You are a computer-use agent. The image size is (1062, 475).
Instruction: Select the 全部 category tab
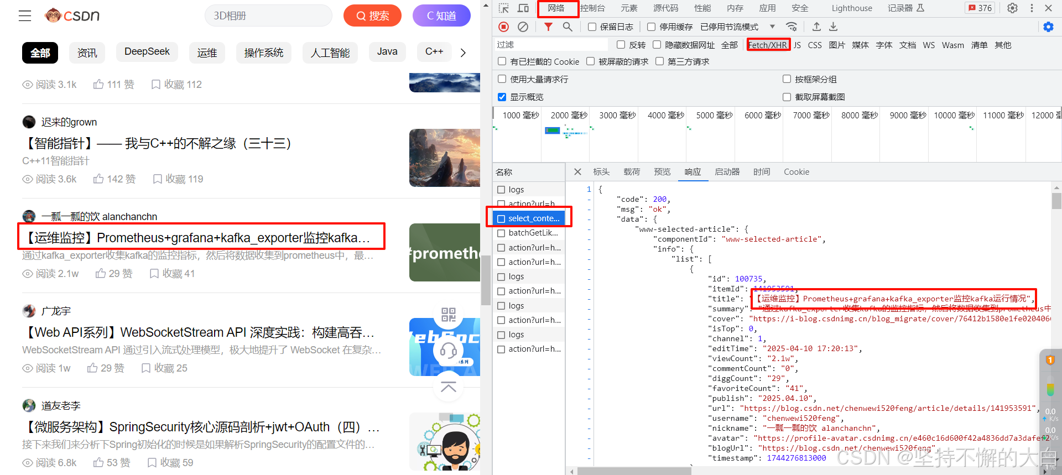click(40, 53)
